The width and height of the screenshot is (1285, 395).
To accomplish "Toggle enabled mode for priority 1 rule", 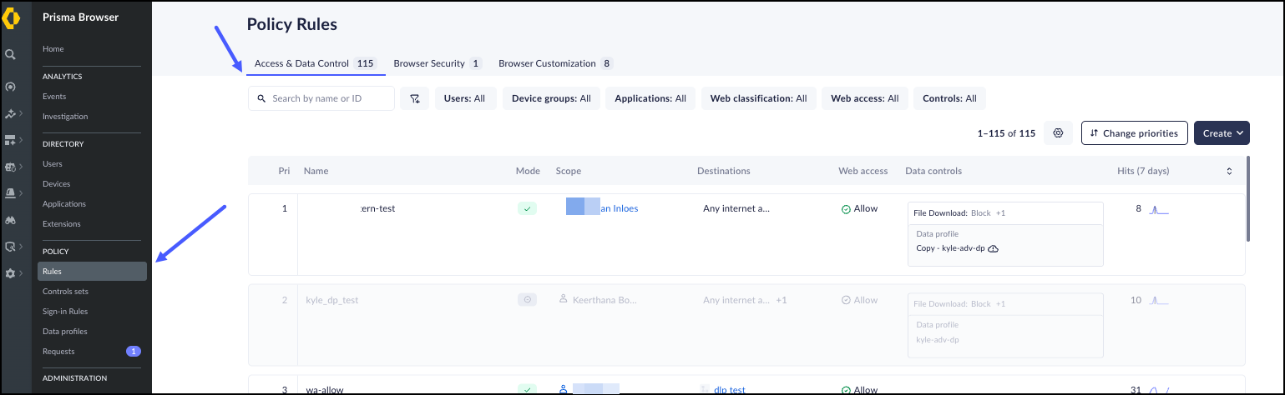I will pos(527,208).
